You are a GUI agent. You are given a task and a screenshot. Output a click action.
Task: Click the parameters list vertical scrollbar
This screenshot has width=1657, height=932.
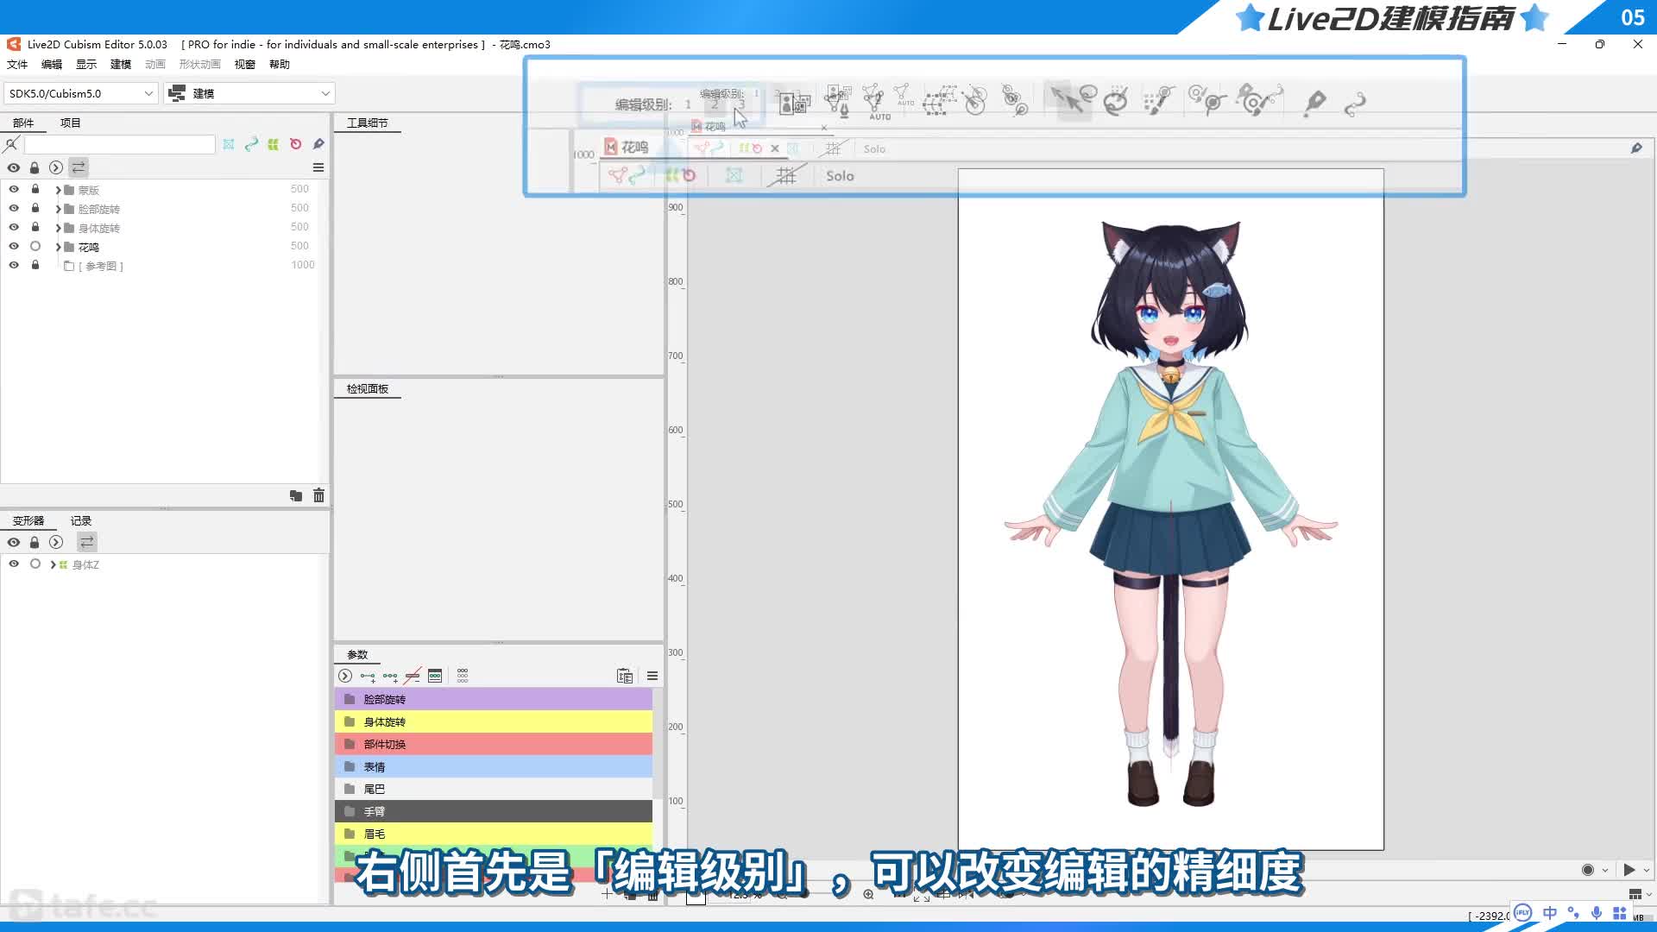coord(658,743)
